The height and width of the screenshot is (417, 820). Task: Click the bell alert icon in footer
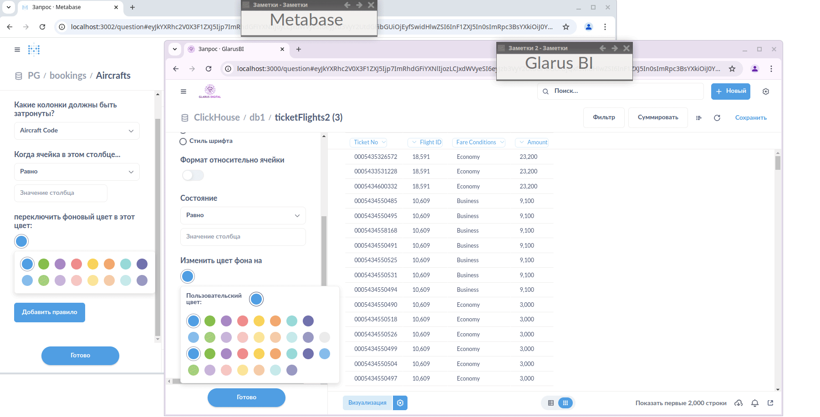click(x=755, y=403)
